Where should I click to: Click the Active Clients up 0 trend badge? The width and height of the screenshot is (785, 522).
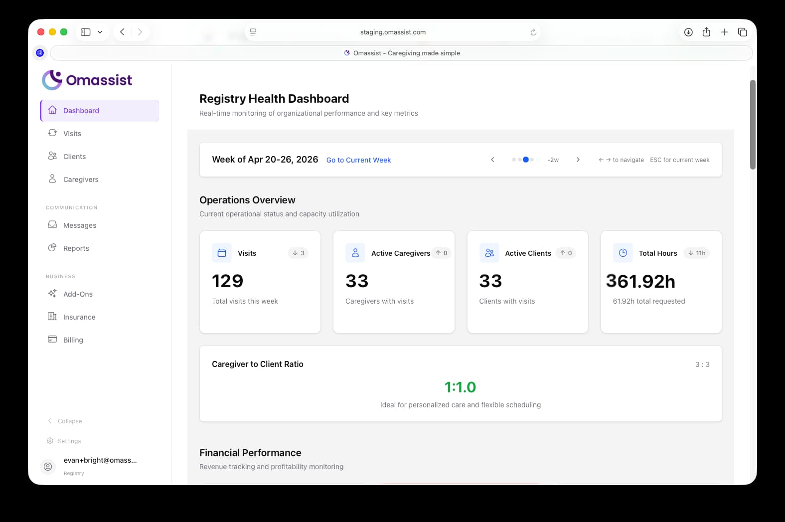point(566,253)
